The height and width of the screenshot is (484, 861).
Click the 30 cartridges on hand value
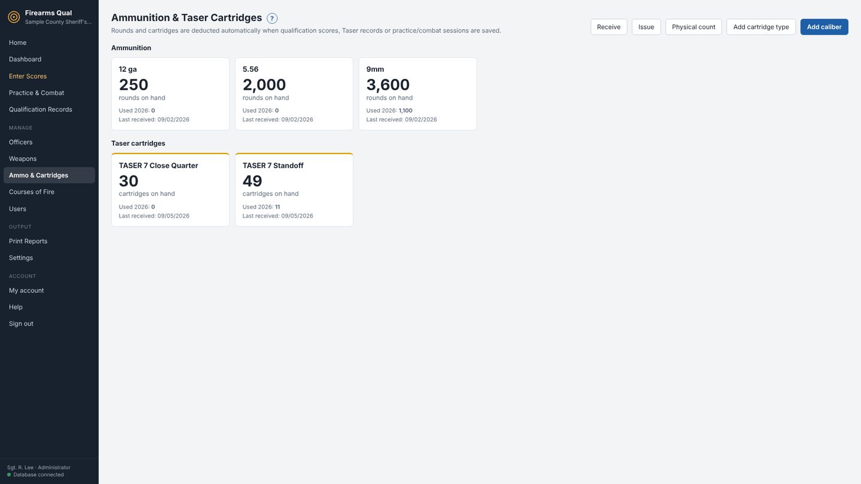(x=129, y=181)
